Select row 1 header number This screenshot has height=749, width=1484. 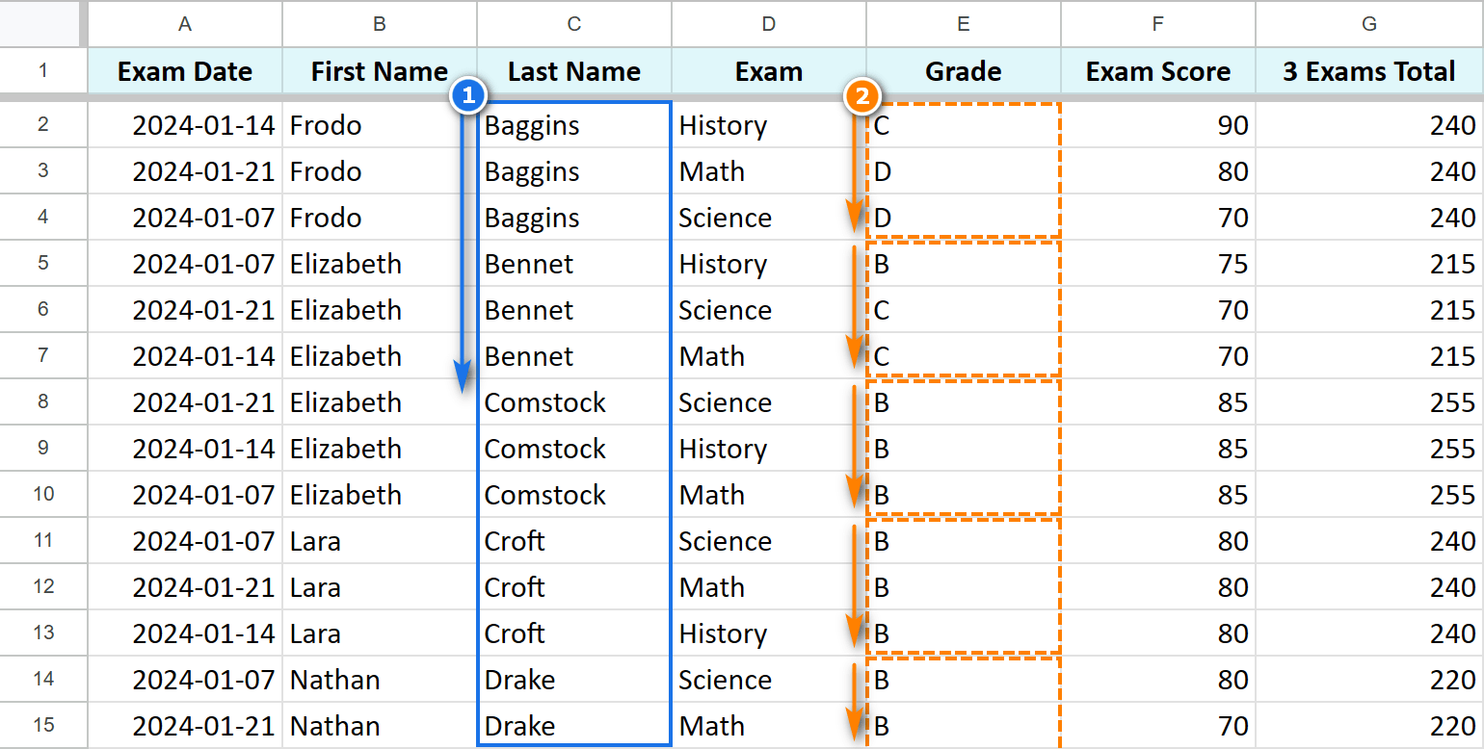[42, 71]
